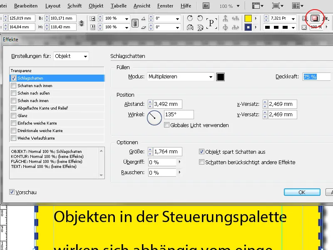Toggle the Vorschau preview checkbox
This screenshot has width=333, height=250.
tap(12, 192)
